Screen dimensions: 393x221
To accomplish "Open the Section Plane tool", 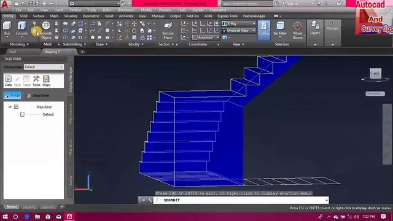I will coord(168,31).
